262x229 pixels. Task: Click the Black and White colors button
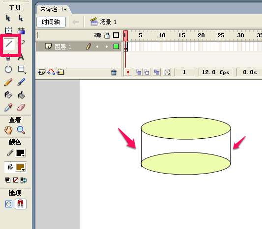8,180
